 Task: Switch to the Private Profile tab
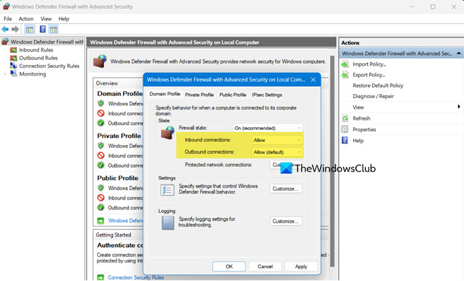tap(199, 95)
